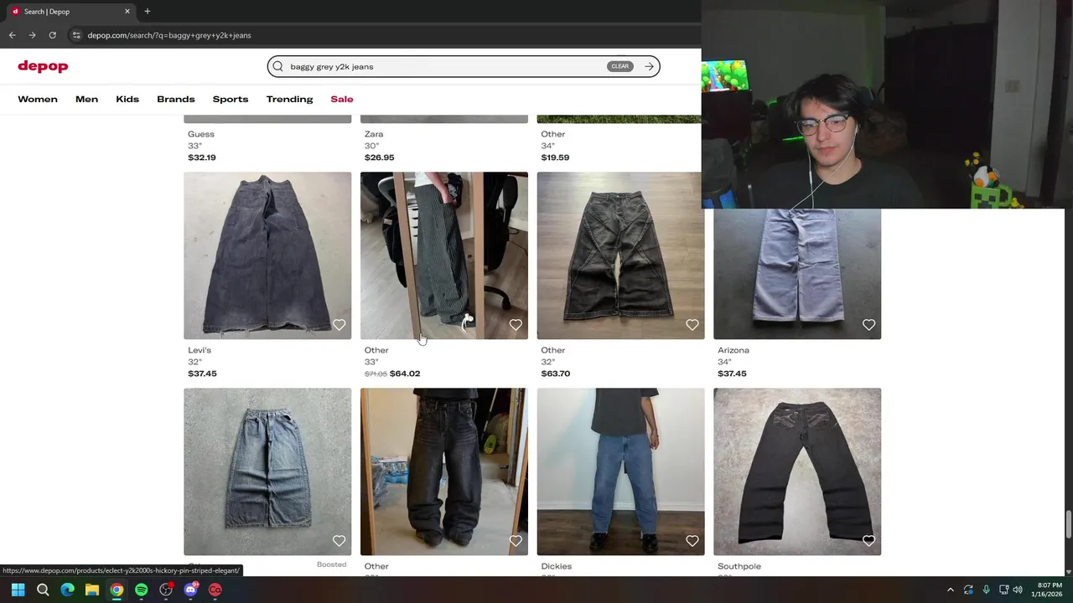Open a new Chrome tab

148,11
